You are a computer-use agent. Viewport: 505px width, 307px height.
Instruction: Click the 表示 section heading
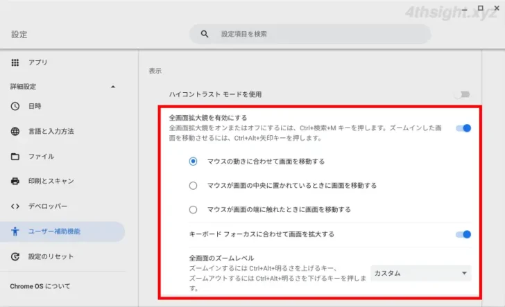pyautogui.click(x=155, y=71)
